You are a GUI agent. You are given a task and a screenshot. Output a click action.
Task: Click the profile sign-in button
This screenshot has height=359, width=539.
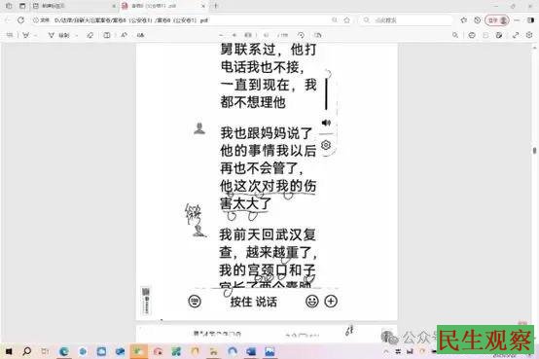pos(497,20)
